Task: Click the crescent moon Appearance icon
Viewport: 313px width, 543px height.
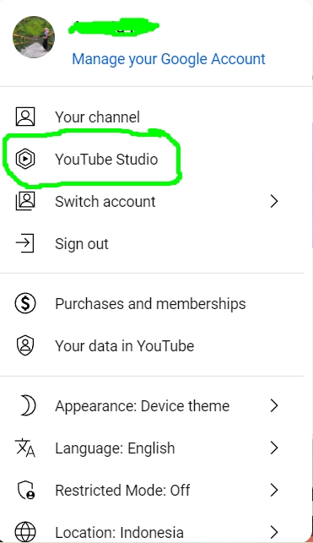Action: [x=27, y=405]
